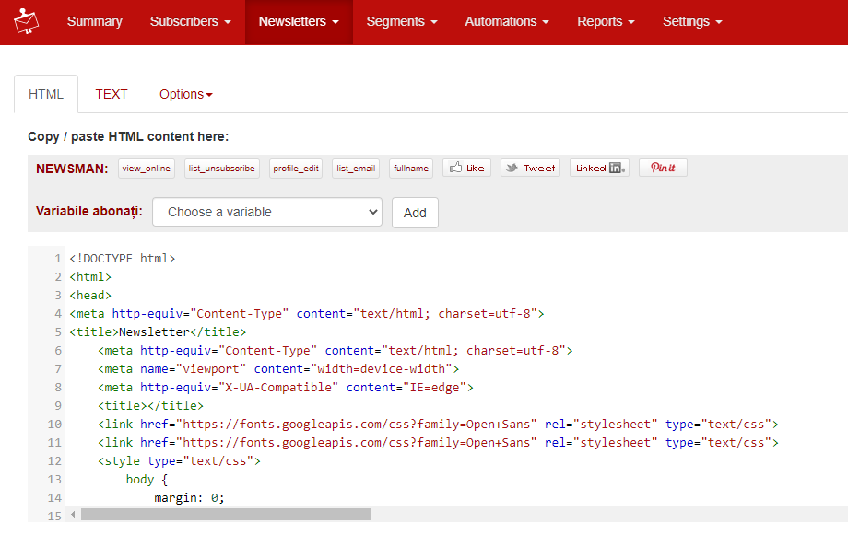Click line number 10 in the gutter
This screenshot has height=535, width=848.
pos(54,425)
